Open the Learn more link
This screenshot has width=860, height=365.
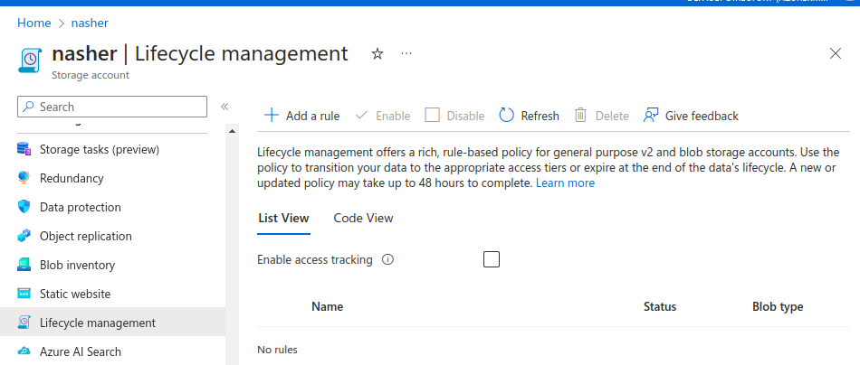tap(565, 182)
